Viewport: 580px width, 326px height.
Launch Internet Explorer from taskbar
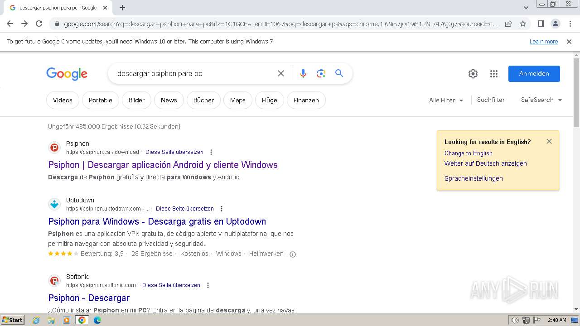coord(36,320)
